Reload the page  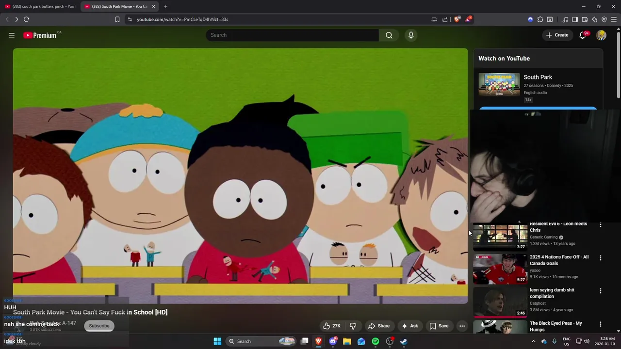(26, 19)
